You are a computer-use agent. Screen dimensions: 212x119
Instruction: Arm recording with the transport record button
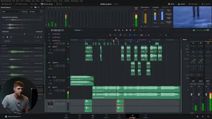click(130, 30)
